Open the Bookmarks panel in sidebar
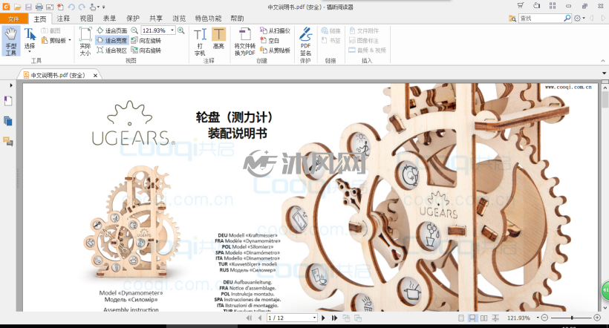 tap(8, 102)
